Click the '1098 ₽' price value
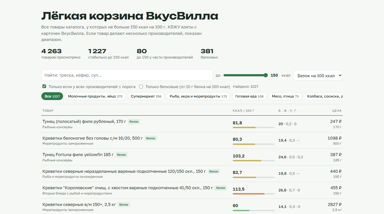The height and width of the screenshot is (214, 384). 335,138
